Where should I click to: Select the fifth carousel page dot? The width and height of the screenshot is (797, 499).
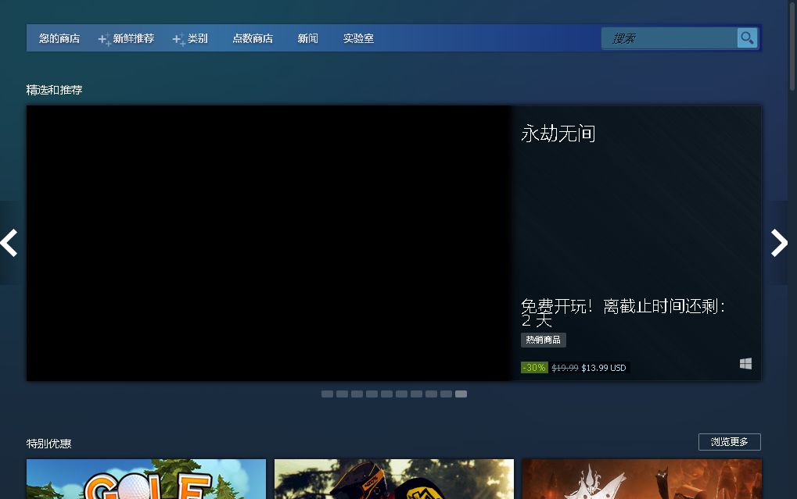click(387, 394)
